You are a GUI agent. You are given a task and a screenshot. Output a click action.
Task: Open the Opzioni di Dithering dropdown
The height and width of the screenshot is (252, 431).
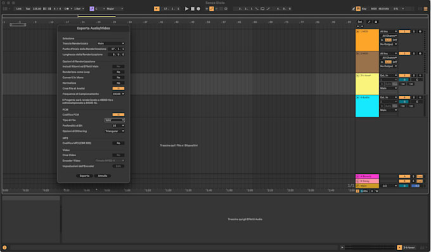(x=115, y=131)
